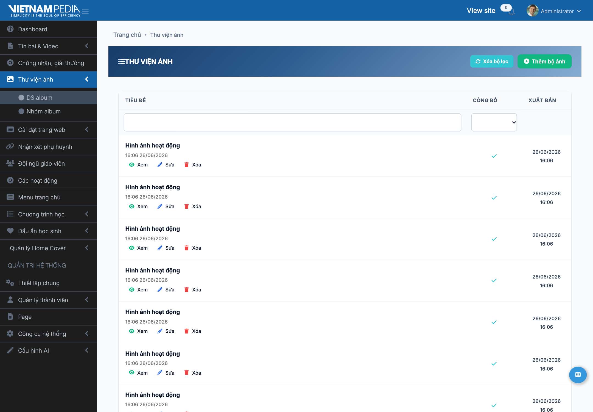This screenshot has height=412, width=593.
Task: Click the Chứng nhận, giải thưởng circle icon
Action: (10, 63)
